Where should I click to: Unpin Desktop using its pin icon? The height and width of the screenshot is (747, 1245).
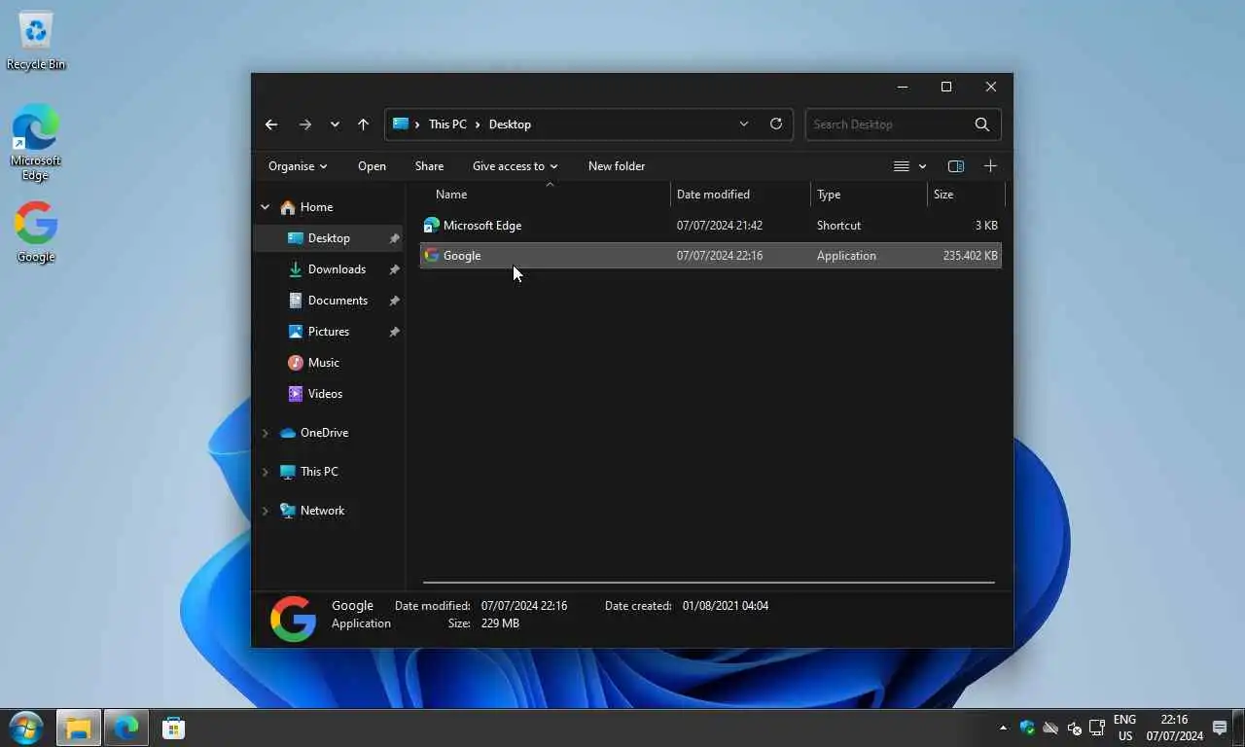pos(394,238)
